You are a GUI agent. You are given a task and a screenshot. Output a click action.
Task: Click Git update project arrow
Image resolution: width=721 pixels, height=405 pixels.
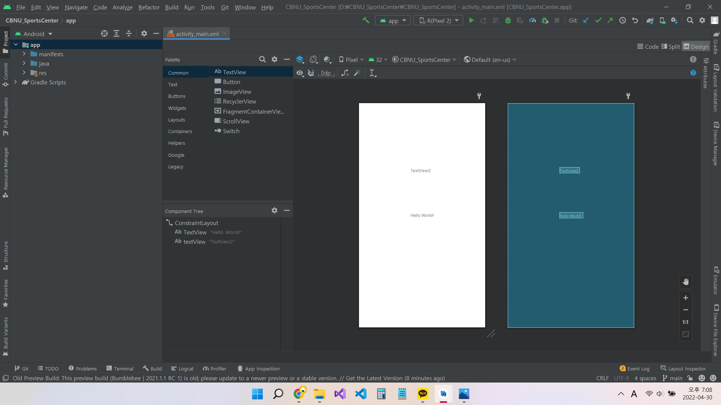click(586, 21)
